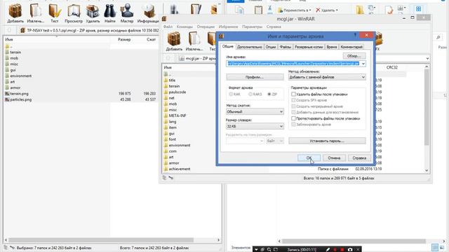The width and height of the screenshot is (449, 252).
Task: Toggle Создать непрерывный архив checkbox
Action: [x=293, y=106]
